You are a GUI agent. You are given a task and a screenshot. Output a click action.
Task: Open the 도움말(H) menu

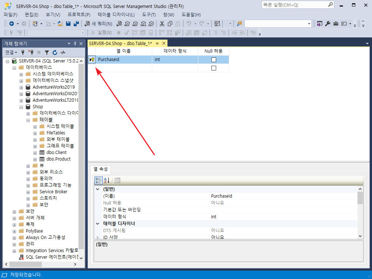(191, 15)
